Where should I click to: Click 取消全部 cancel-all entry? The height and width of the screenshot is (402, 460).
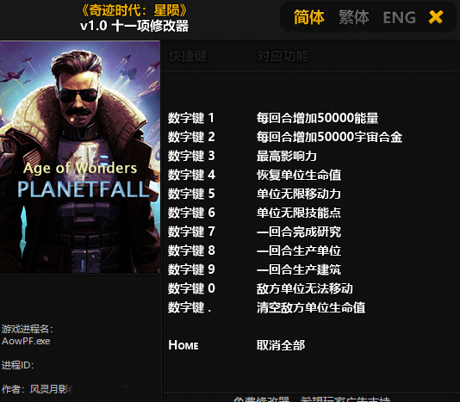[x=281, y=345]
